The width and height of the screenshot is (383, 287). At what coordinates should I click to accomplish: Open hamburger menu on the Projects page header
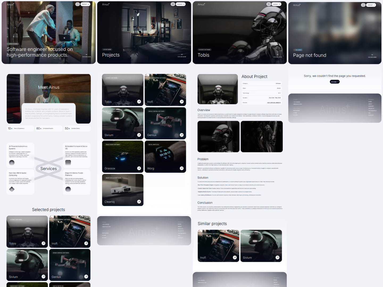click(x=173, y=4)
